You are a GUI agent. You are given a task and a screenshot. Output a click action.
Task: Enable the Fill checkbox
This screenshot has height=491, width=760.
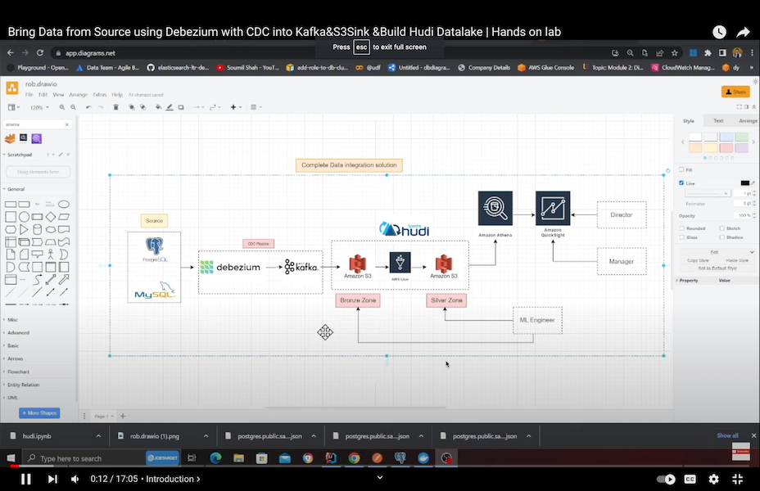[681, 170]
